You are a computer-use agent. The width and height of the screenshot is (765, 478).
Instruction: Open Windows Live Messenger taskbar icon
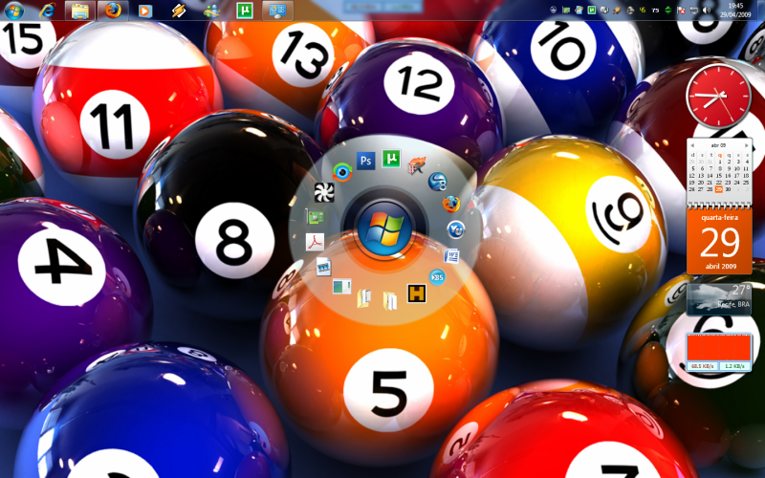tap(211, 11)
